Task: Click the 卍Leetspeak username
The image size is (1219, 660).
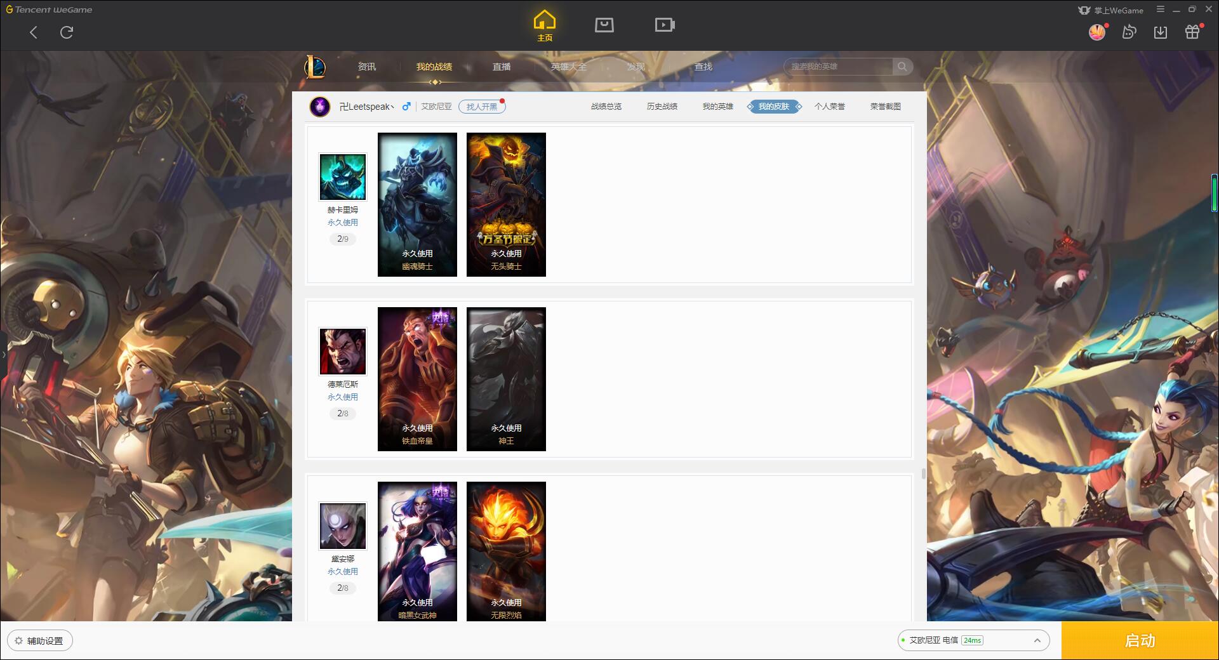Action: pos(366,107)
